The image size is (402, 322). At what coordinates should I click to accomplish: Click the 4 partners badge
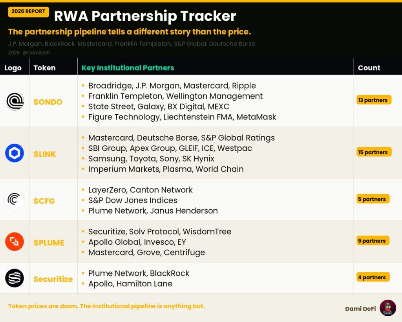pos(373,277)
